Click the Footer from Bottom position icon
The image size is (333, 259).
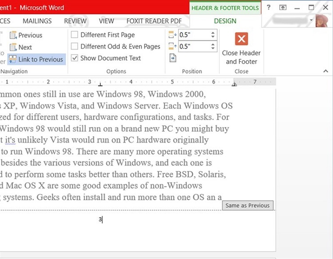click(x=172, y=46)
